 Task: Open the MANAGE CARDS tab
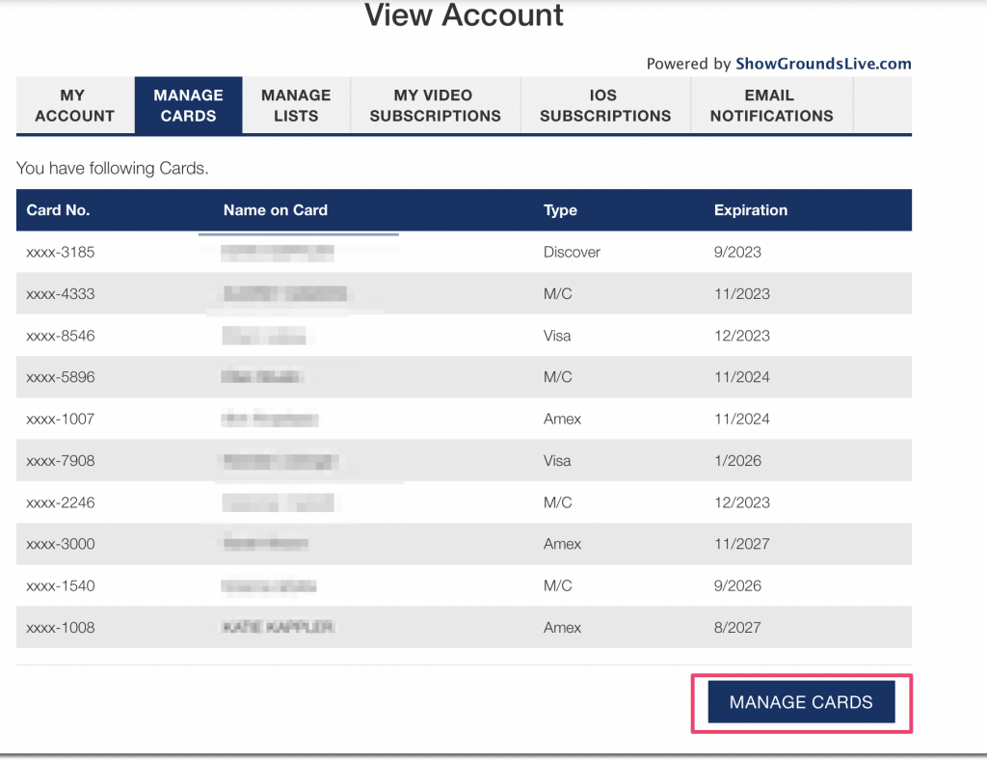[188, 106]
